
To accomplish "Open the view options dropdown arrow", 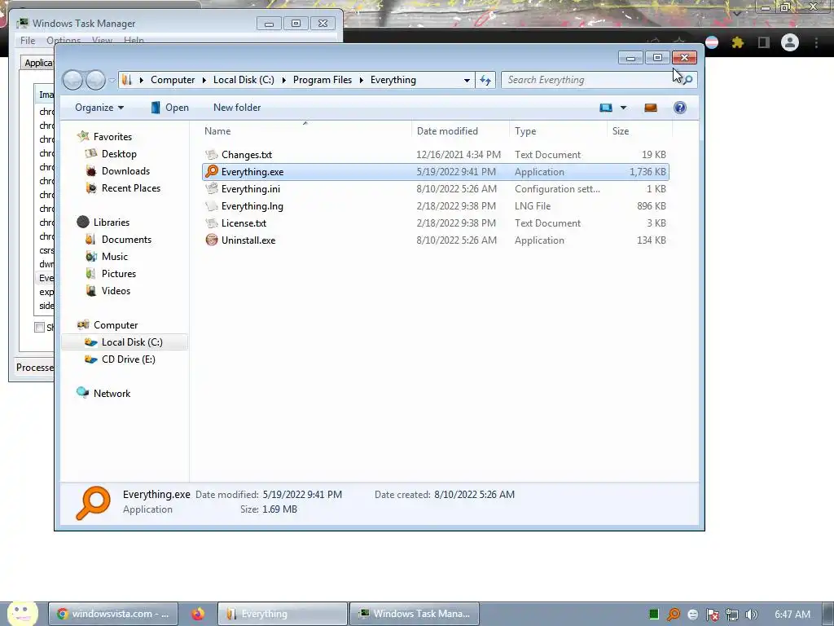I will tap(623, 108).
